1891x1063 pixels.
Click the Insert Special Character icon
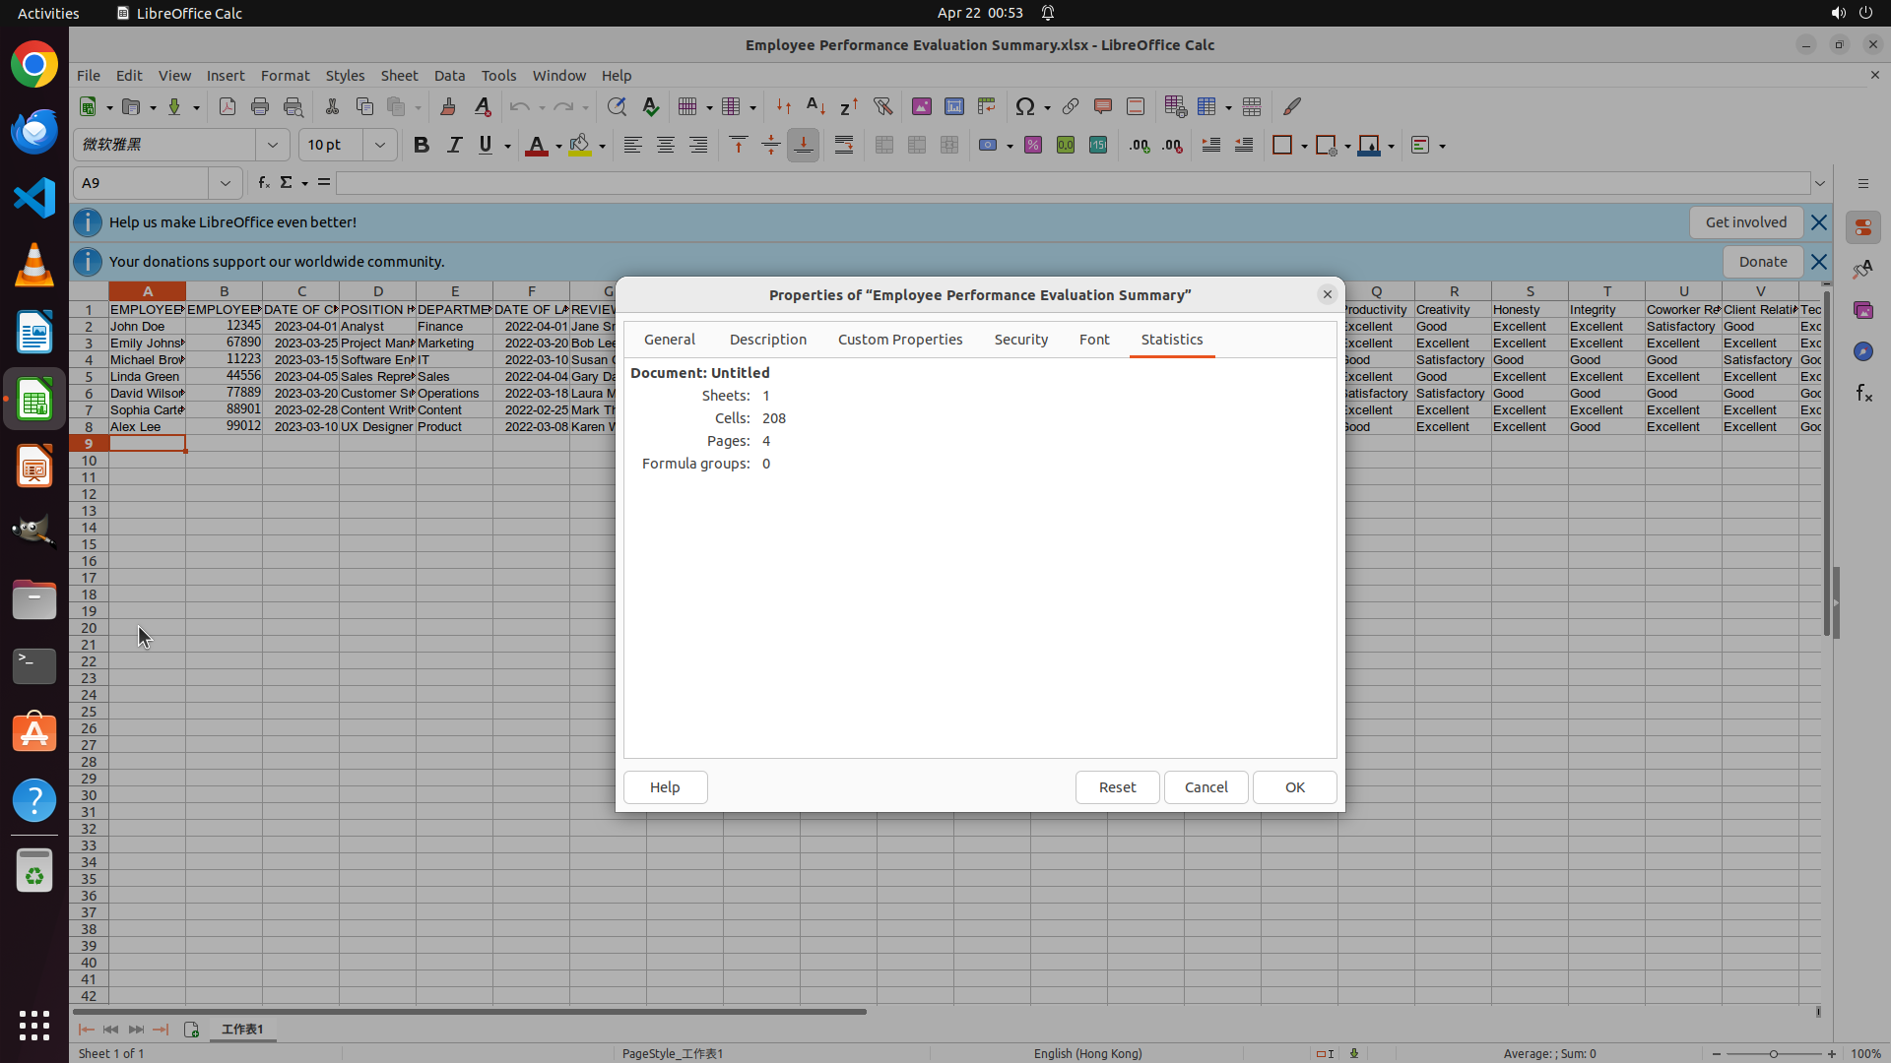[x=1024, y=106]
